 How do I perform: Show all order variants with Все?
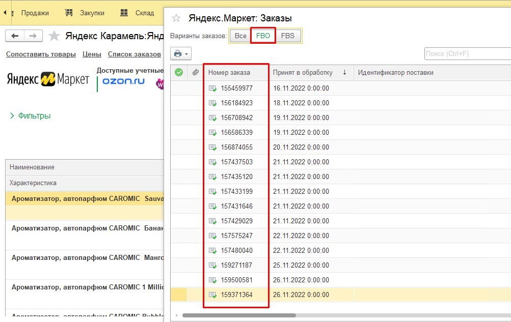240,36
